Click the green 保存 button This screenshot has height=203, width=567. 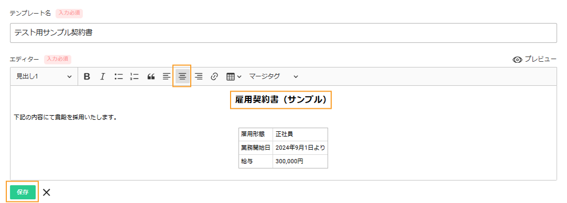point(23,192)
